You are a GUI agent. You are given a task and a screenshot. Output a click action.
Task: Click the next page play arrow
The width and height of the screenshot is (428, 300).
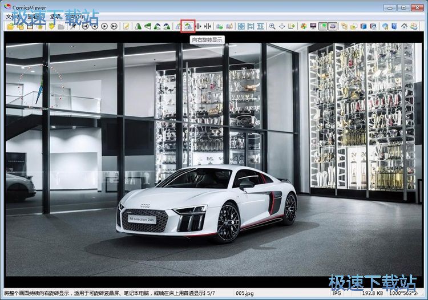click(x=104, y=26)
